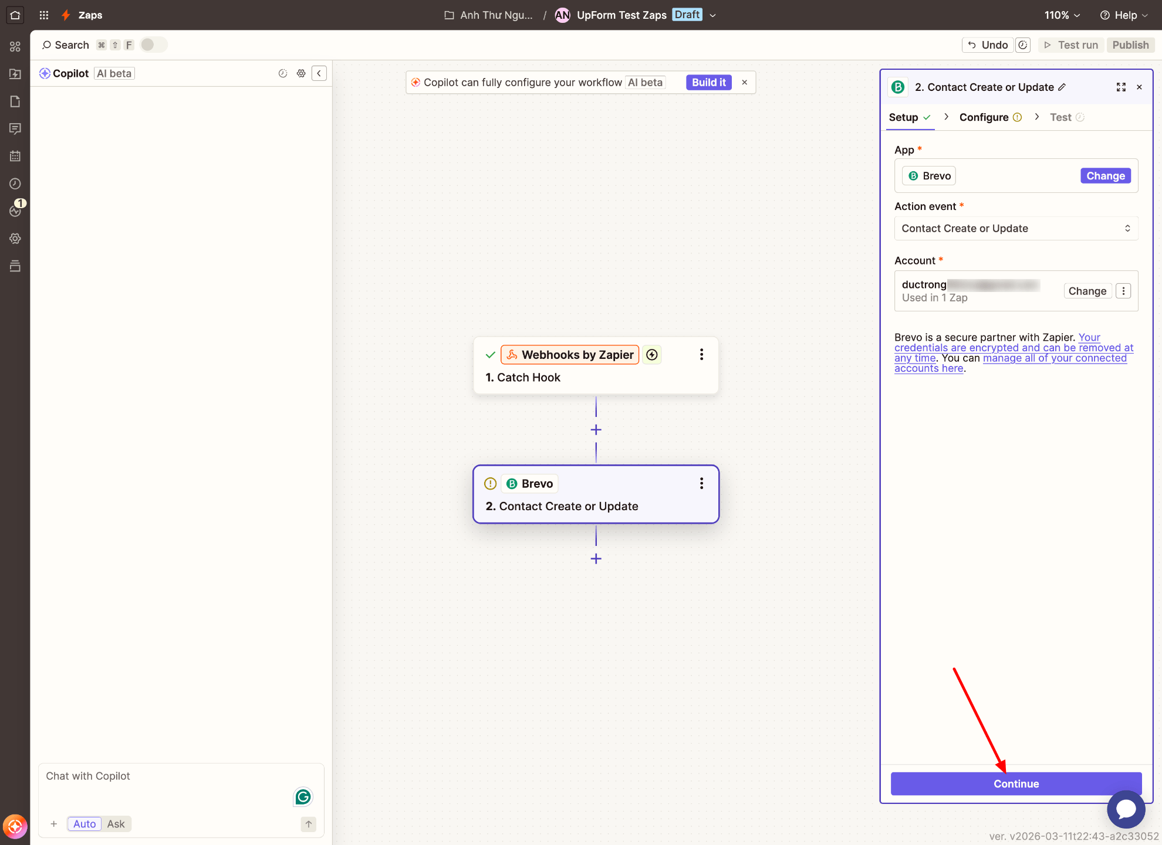Change the Brevo app selection
The width and height of the screenshot is (1162, 845).
tap(1105, 176)
